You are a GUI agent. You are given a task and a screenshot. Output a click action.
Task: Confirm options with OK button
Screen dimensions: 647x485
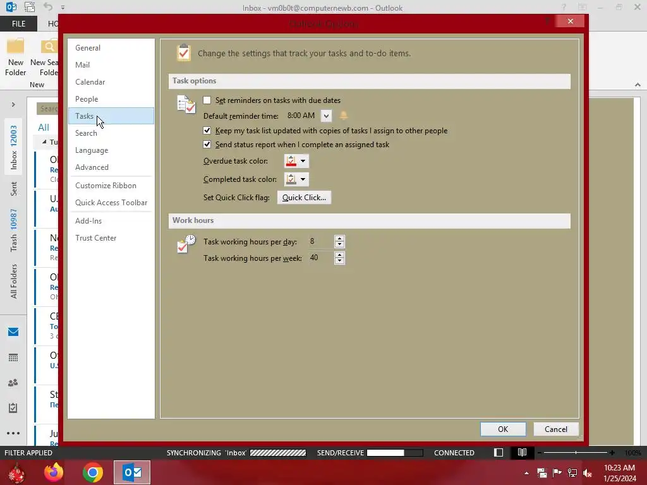tap(503, 429)
